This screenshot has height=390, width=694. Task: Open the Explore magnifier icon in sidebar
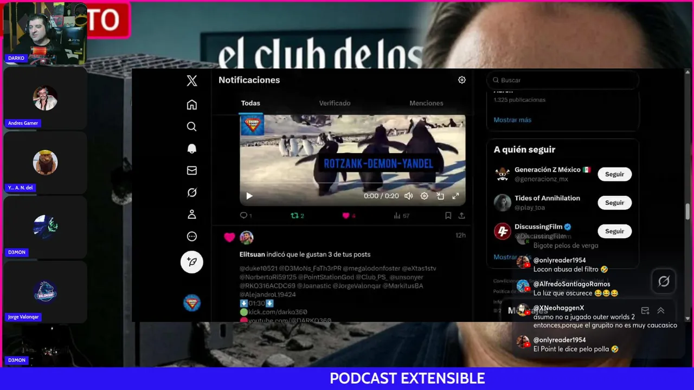click(192, 127)
